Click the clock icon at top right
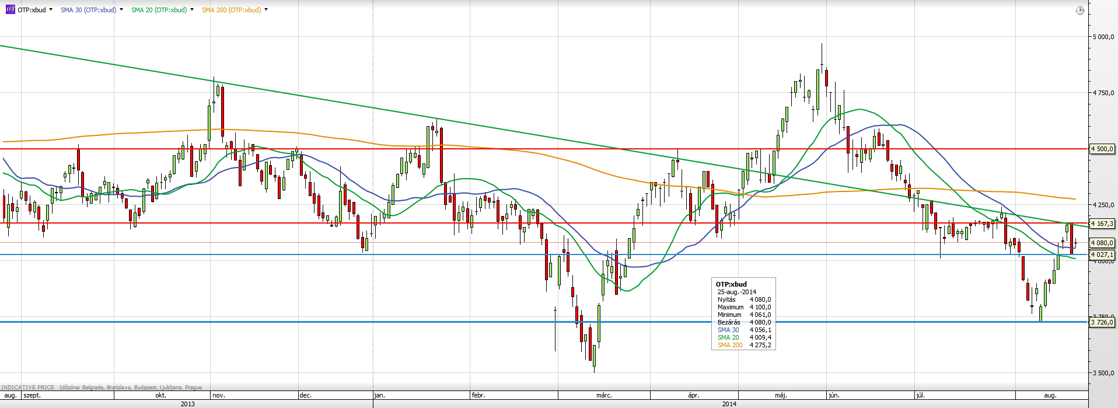Image resolution: width=1118 pixels, height=408 pixels. (x=1080, y=10)
